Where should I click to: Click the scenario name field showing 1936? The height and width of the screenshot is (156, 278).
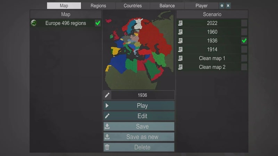pyautogui.click(x=142, y=95)
